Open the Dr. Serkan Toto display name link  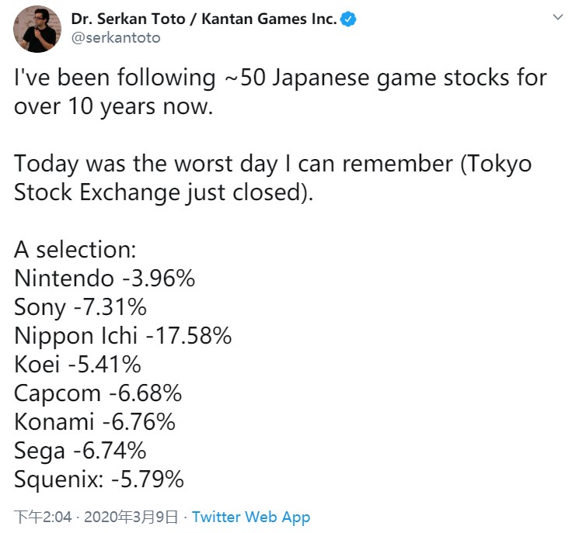(204, 19)
